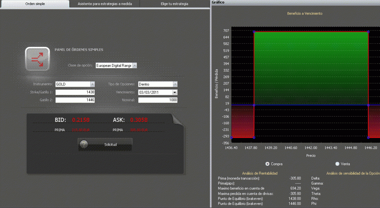
Task: Open the Clase de opción dropdown
Action: (135, 66)
